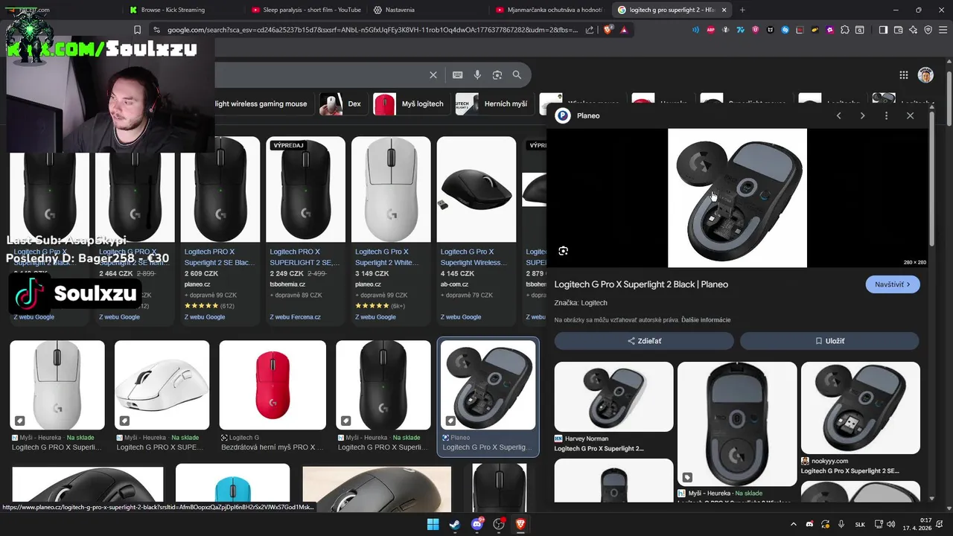Open product priced 3 149 CZK
The height and width of the screenshot is (536, 953).
pos(391,231)
